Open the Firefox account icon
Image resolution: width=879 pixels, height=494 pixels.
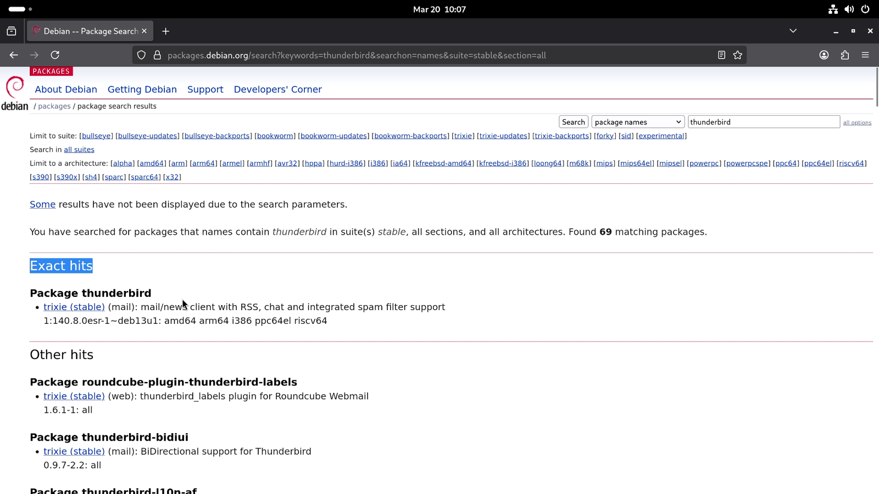[x=824, y=55]
